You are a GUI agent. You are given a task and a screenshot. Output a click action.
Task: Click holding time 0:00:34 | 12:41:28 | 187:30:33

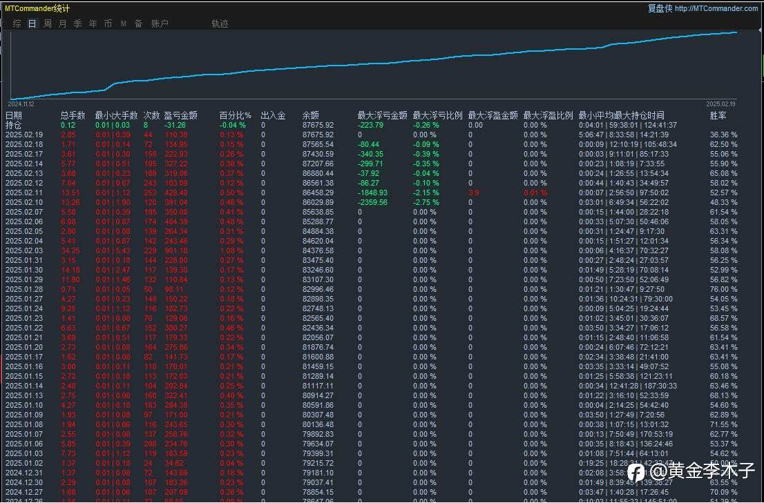tap(627, 386)
